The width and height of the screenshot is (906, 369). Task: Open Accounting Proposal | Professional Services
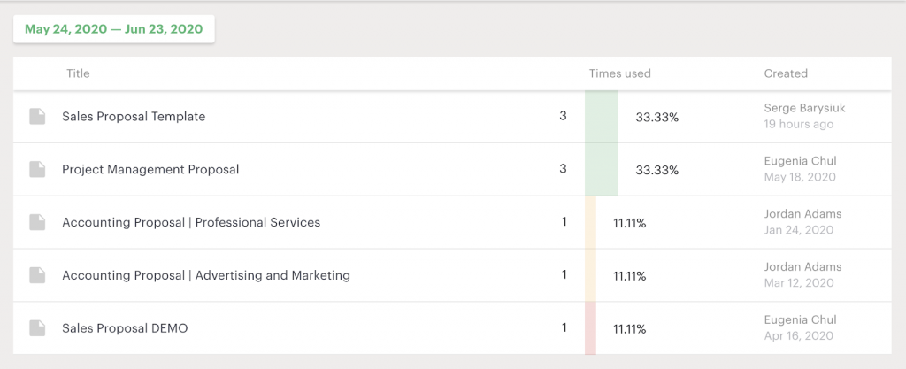coord(191,222)
